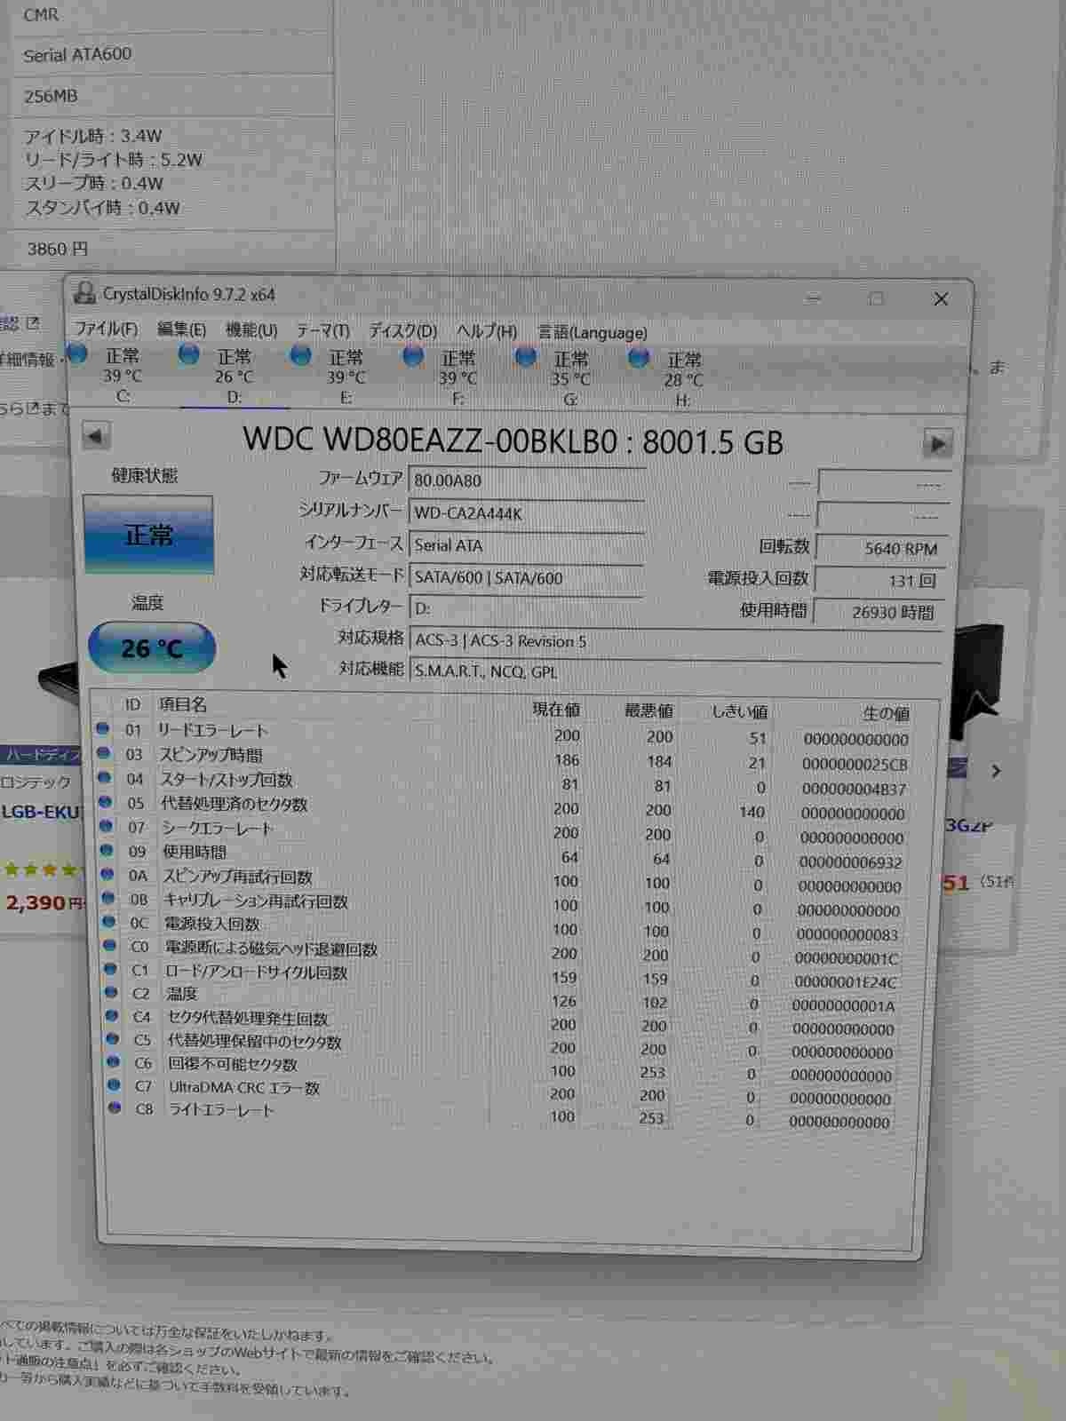Select the 05 代替処理済のセクタ数 row

tap(234, 804)
